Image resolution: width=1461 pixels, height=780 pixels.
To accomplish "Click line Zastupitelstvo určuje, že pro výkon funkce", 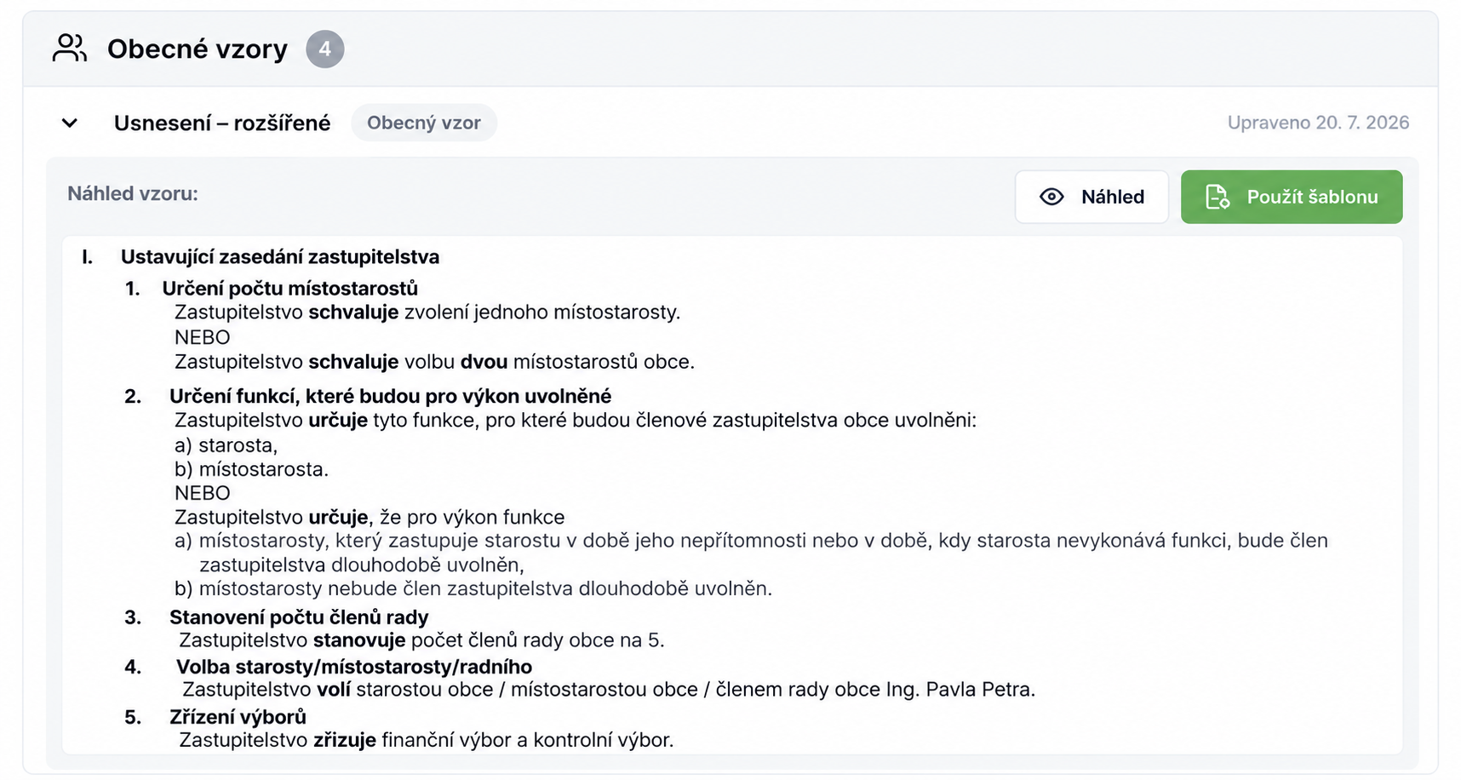I will click(x=370, y=518).
